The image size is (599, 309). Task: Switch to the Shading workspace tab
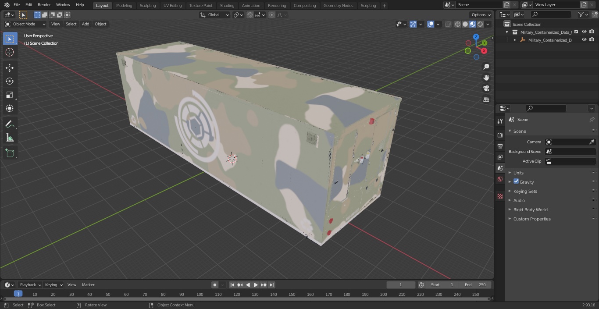point(227,6)
